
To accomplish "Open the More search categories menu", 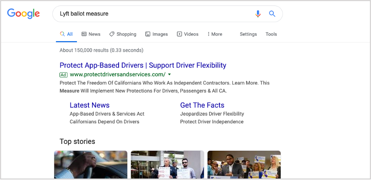I will tap(215, 34).
